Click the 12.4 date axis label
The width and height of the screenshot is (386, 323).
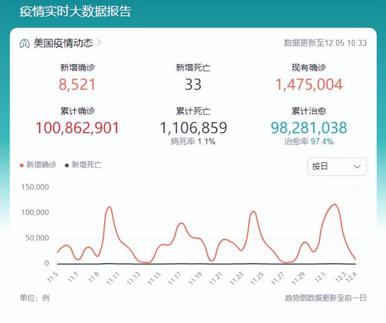[351, 277]
